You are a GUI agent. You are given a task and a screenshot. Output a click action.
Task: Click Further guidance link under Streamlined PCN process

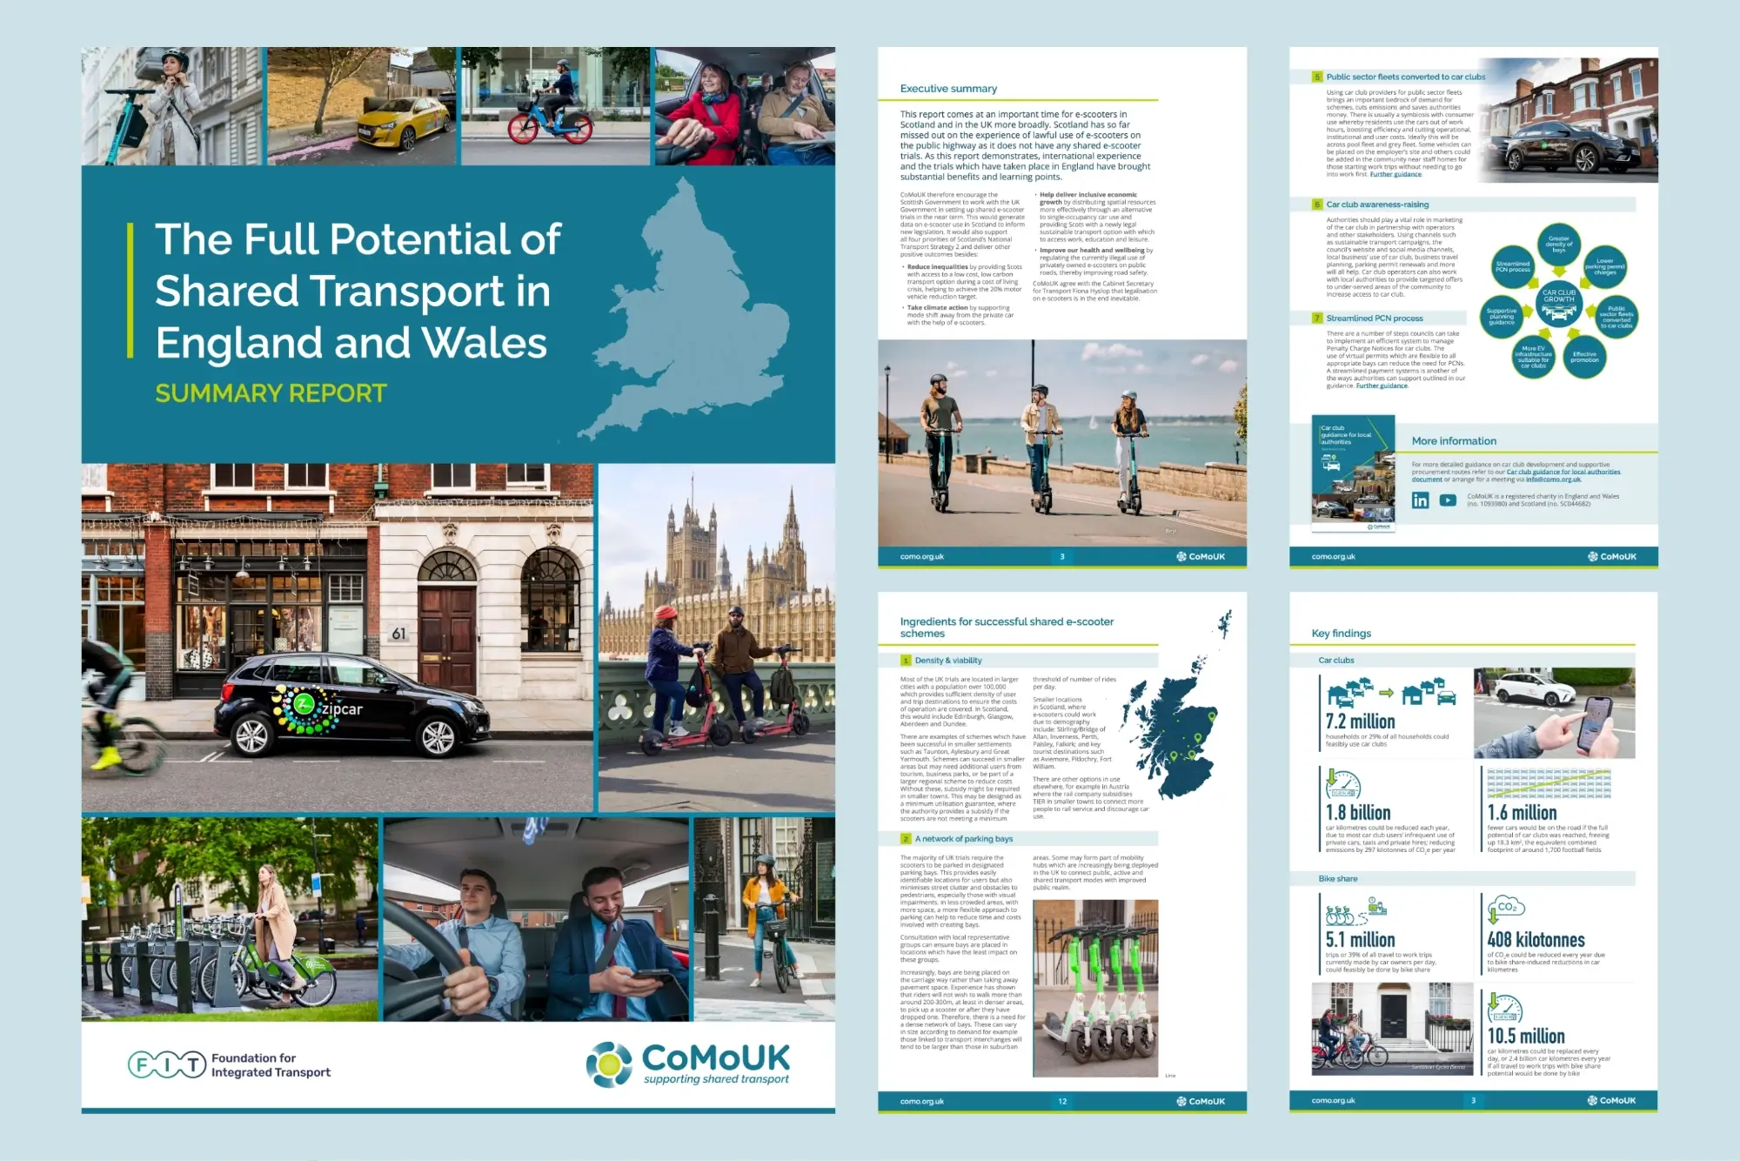[1382, 386]
